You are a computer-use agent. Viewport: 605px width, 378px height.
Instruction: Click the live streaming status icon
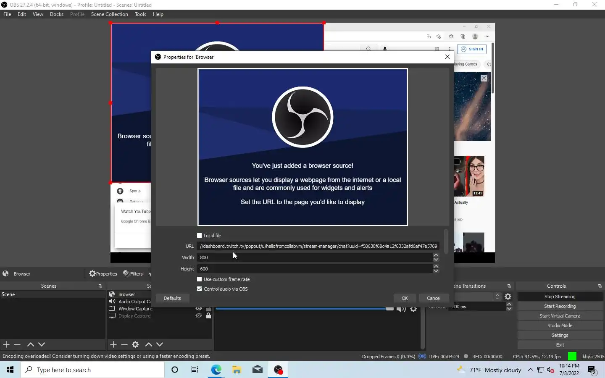point(422,357)
